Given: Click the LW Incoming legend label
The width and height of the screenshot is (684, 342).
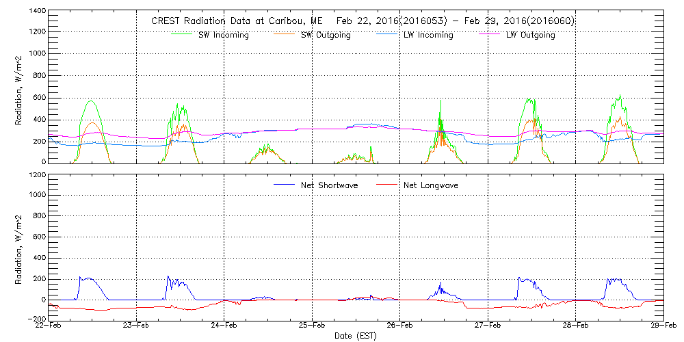Looking at the screenshot, I should (428, 36).
